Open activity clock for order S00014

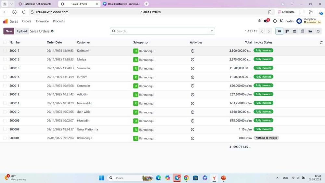pos(192,77)
